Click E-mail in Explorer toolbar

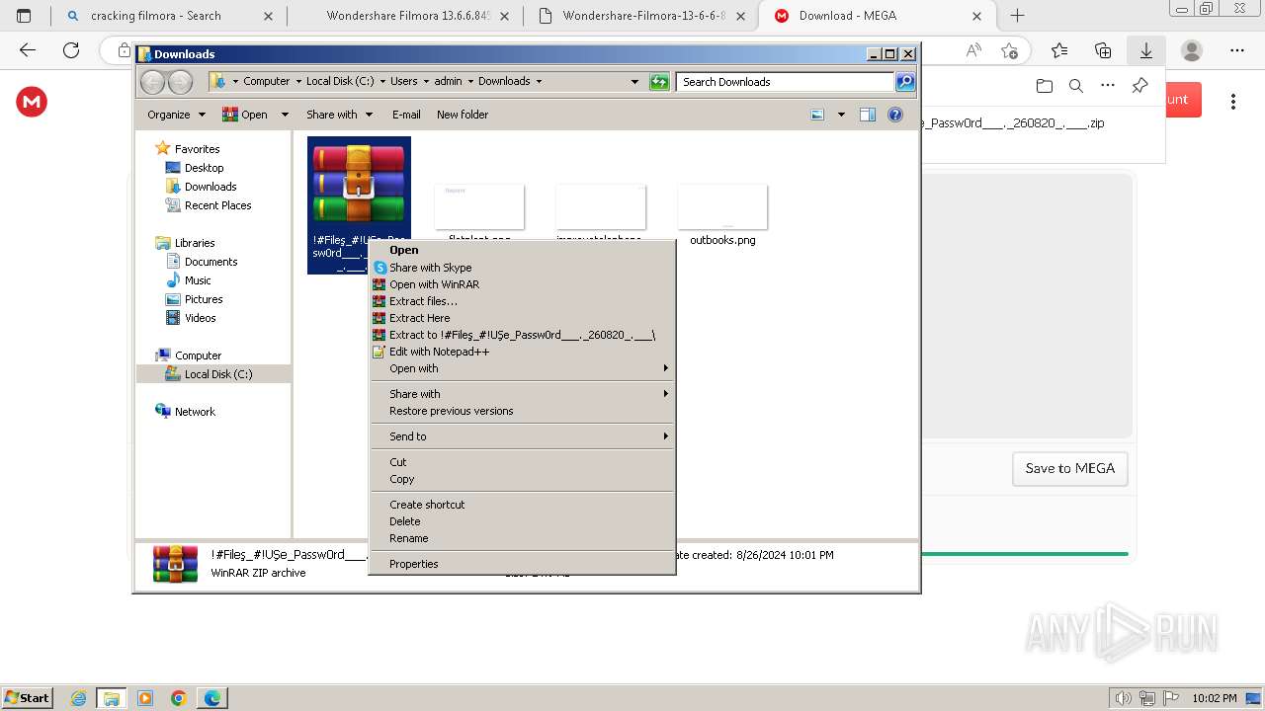pos(406,115)
